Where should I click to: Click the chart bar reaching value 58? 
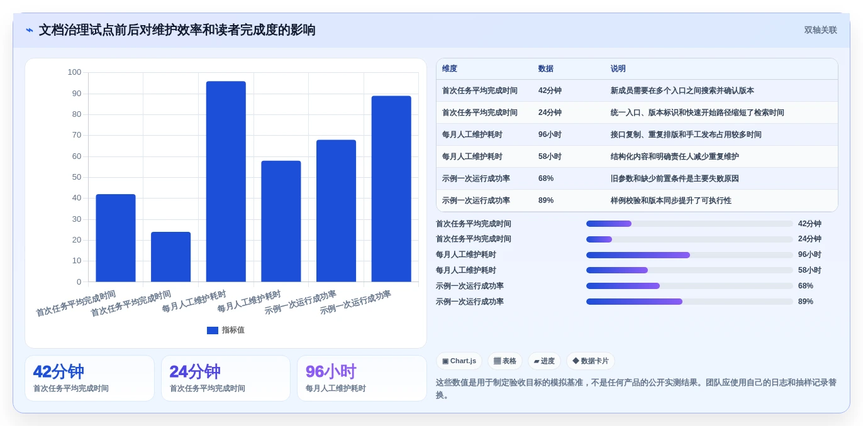pyautogui.click(x=281, y=221)
